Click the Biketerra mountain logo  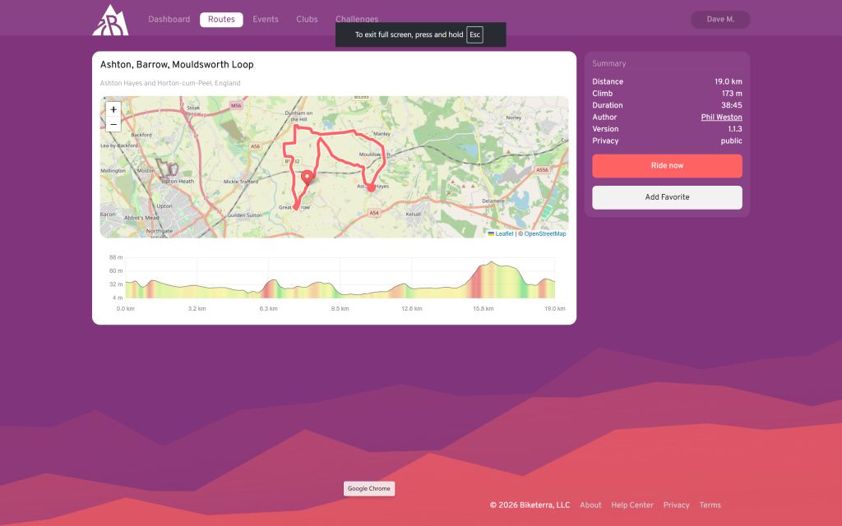click(110, 20)
